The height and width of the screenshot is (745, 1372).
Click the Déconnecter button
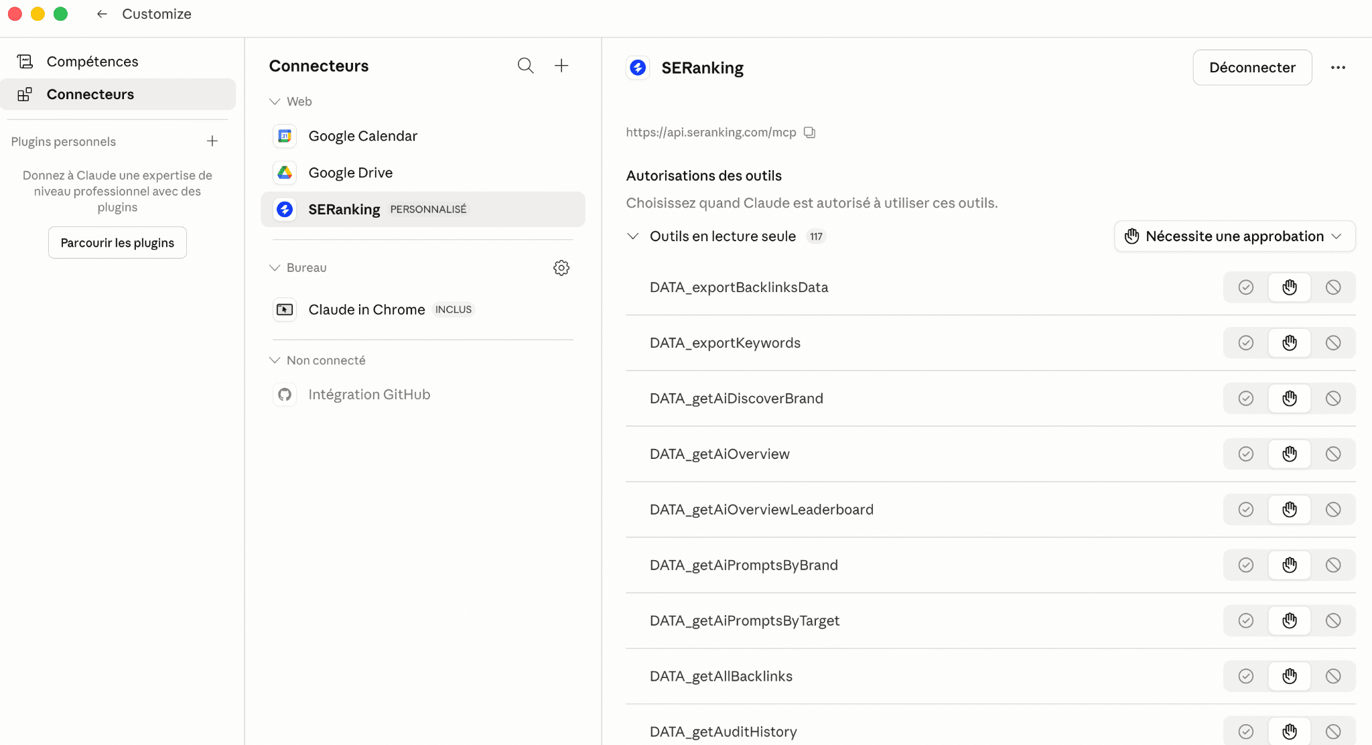click(x=1252, y=68)
